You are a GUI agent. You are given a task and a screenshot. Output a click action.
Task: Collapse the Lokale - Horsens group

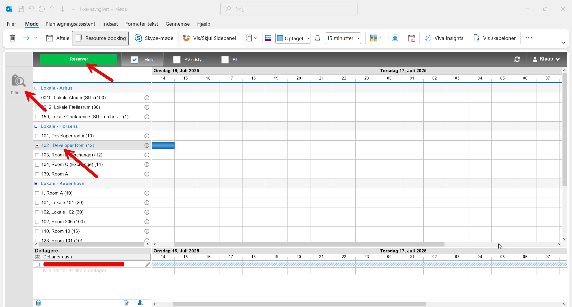pos(36,126)
